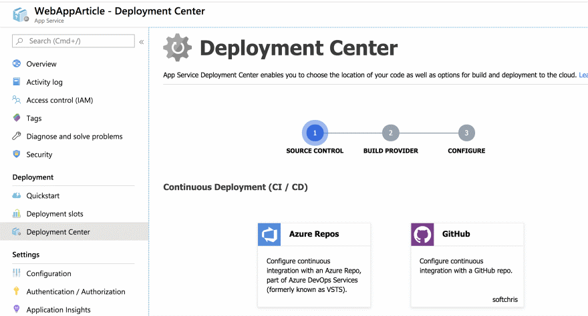Open Deployment slots in sidebar
The image size is (588, 316).
(55, 214)
